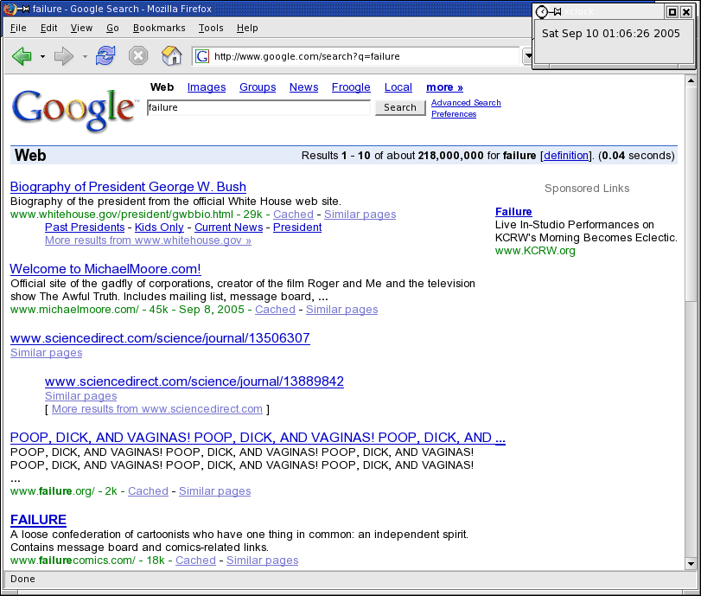Viewport: 701px width, 596px height.
Task: Click More results from www.sciencedirect.com
Action: pos(157,409)
